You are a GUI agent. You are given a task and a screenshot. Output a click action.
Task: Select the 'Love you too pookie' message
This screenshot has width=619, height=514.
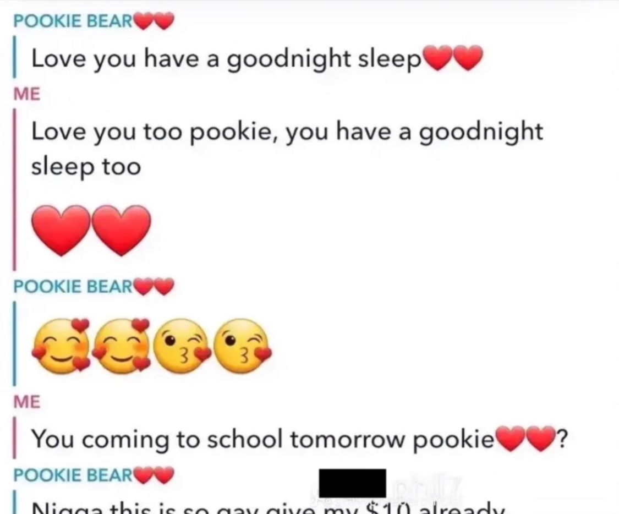point(287,149)
